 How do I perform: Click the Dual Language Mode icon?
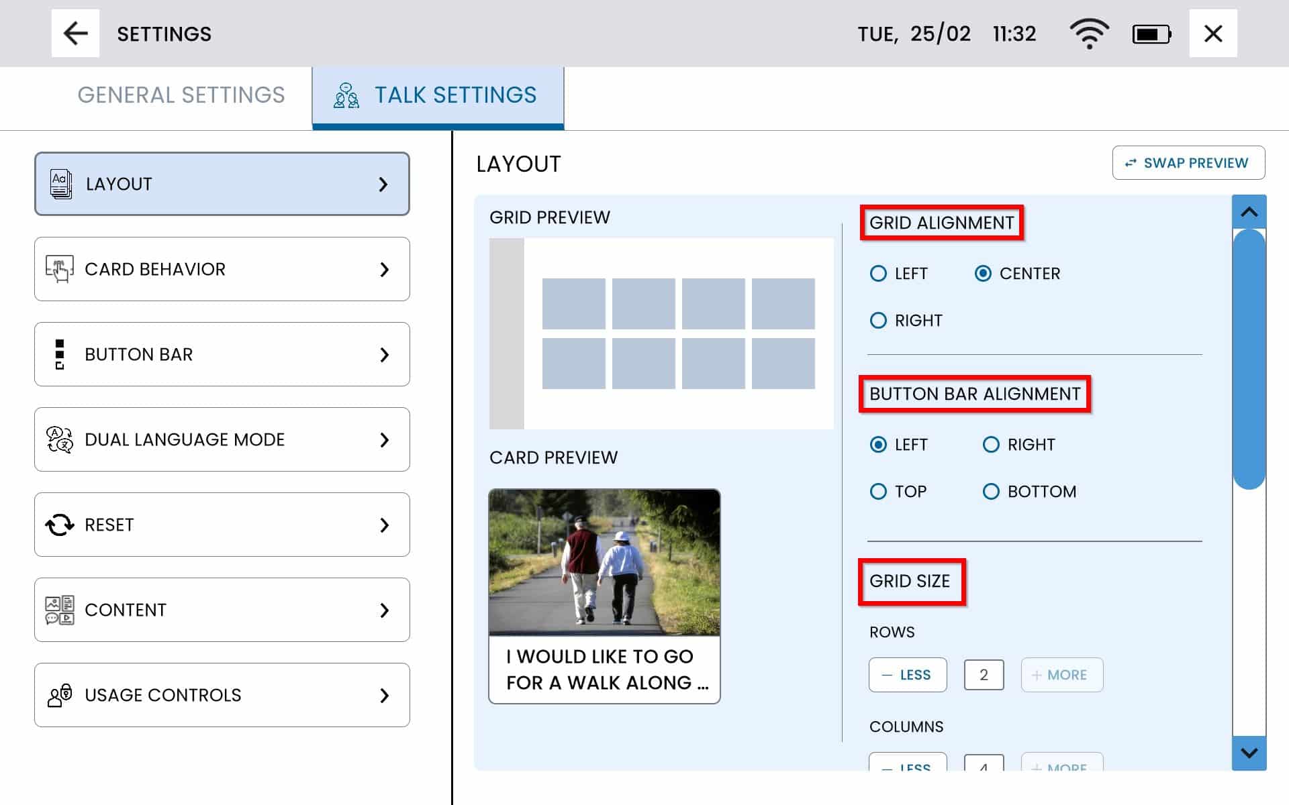[x=60, y=439]
